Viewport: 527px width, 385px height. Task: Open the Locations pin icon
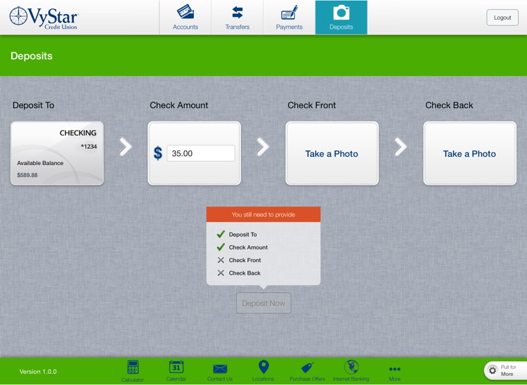click(x=263, y=370)
